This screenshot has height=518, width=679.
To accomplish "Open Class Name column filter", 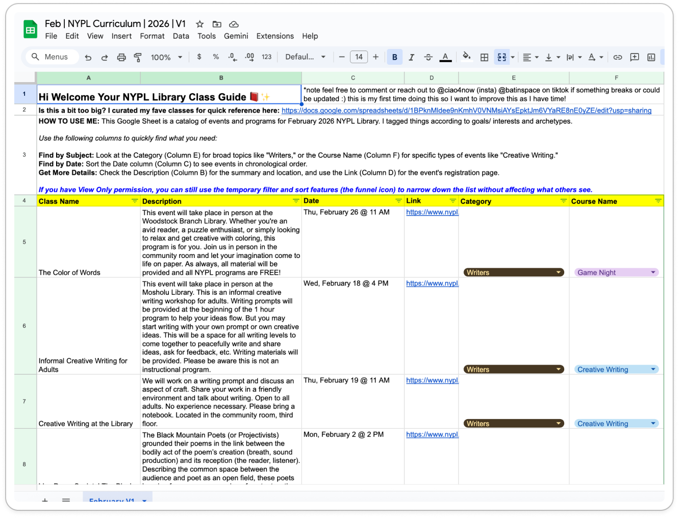I will pyautogui.click(x=135, y=201).
